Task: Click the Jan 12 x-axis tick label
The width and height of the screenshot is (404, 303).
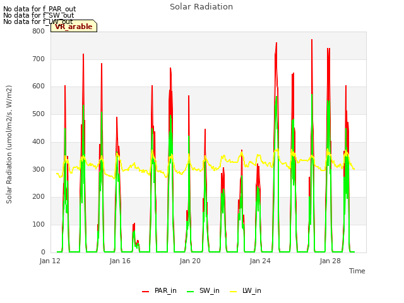Action: [x=50, y=261]
